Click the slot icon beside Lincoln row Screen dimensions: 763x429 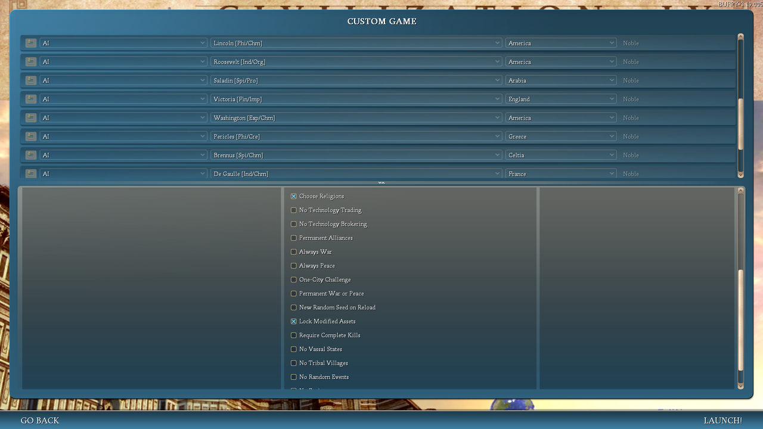pyautogui.click(x=31, y=43)
